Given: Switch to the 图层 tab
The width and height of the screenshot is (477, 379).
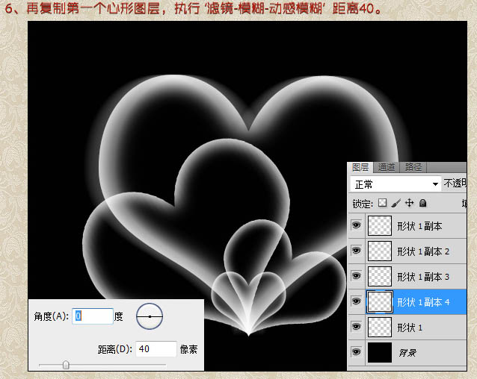Looking at the screenshot, I should 360,167.
